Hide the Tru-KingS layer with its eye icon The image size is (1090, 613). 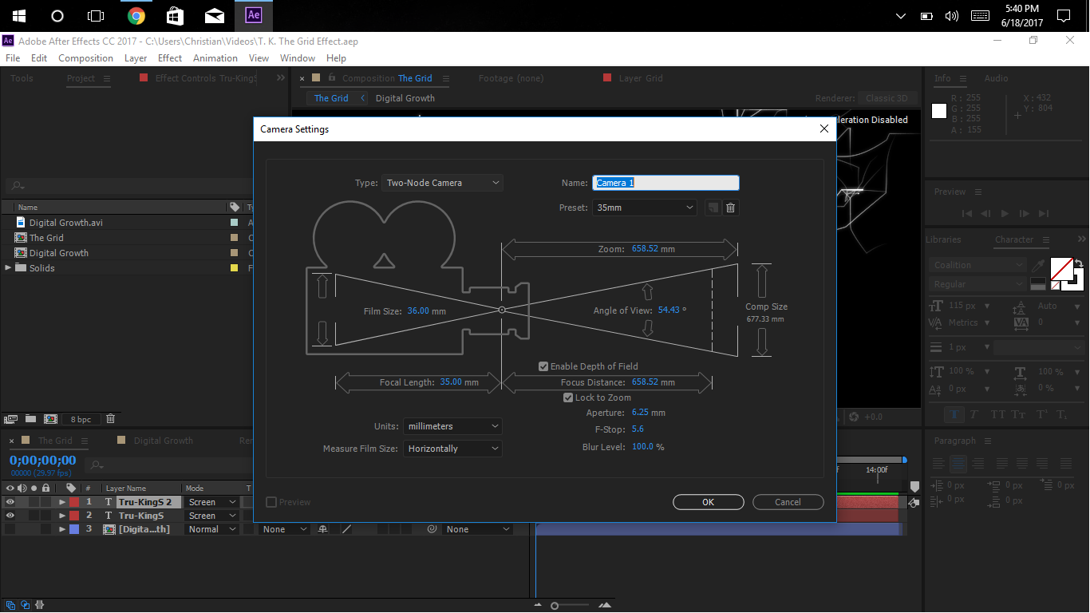[x=10, y=516]
